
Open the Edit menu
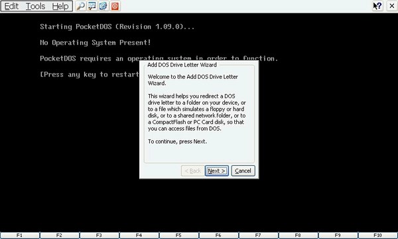pos(11,6)
